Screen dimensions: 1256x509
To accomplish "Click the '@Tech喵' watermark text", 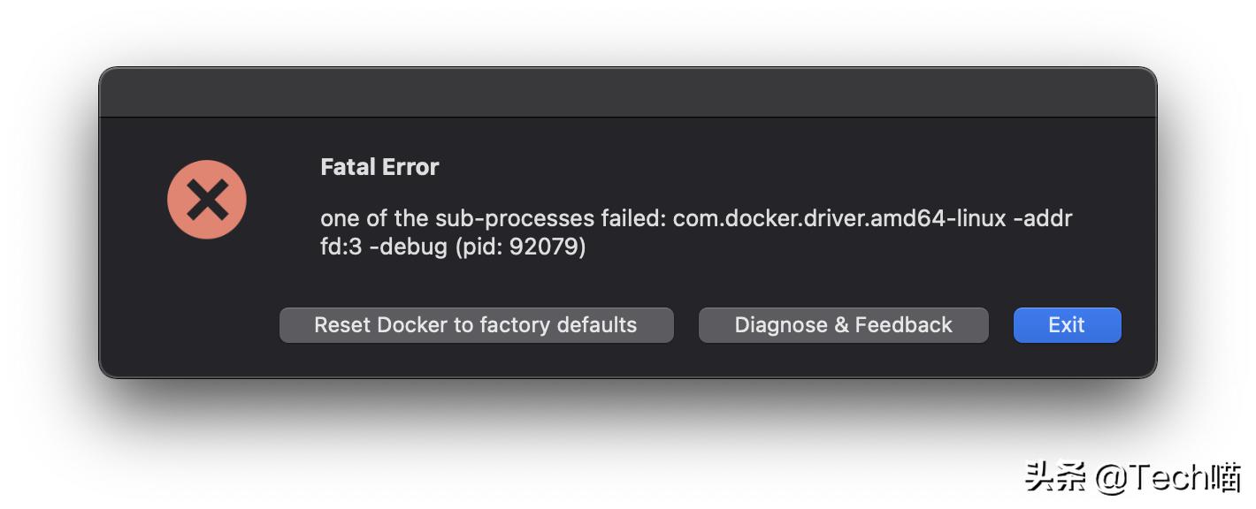I will pos(1168,478).
